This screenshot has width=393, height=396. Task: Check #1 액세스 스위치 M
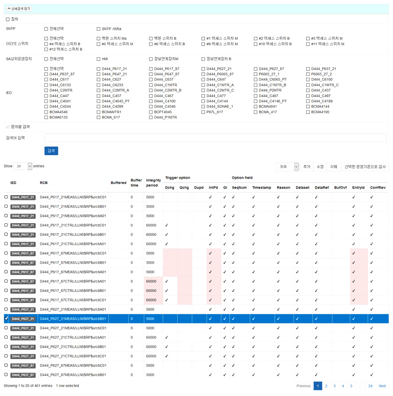[x=203, y=38]
